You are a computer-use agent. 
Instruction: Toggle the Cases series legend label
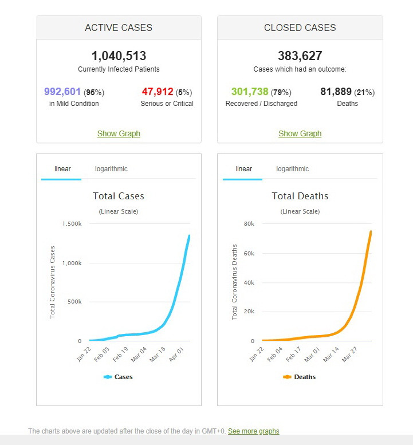[x=124, y=377]
